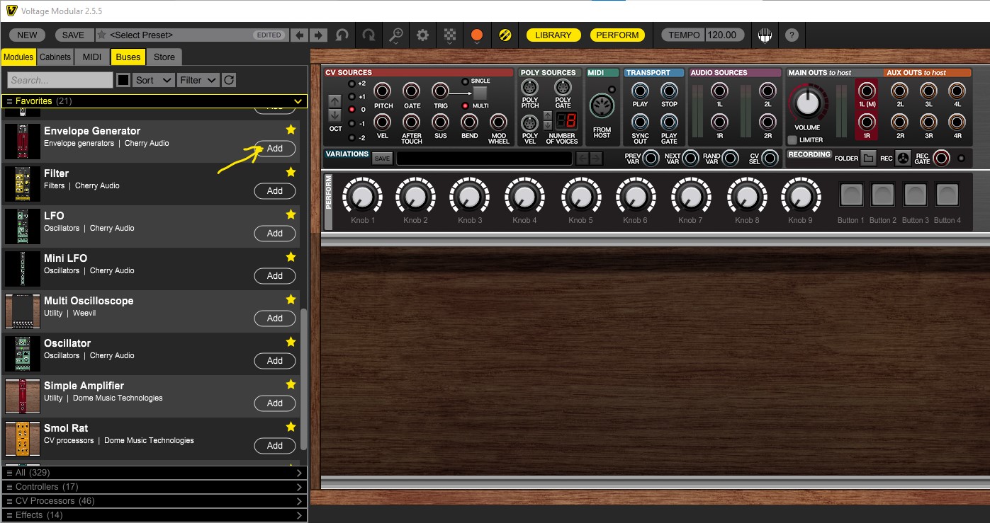The image size is (990, 523).
Task: Toggle the LIMITER button
Action: pos(793,140)
